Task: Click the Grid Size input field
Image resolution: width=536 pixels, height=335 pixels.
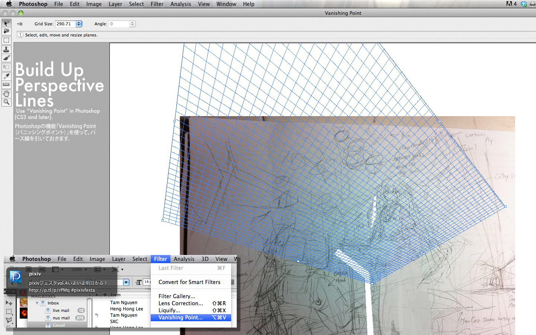Action: point(65,24)
